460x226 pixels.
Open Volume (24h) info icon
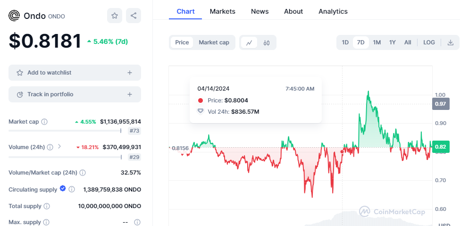click(x=50, y=147)
